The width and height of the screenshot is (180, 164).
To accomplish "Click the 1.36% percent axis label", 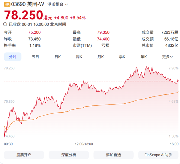I will tap(173, 136).
